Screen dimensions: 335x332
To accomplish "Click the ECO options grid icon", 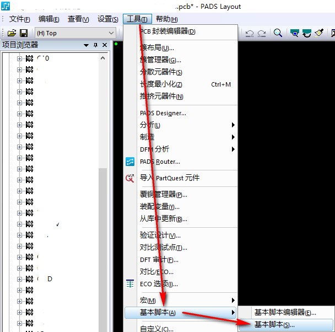I will [130, 283].
